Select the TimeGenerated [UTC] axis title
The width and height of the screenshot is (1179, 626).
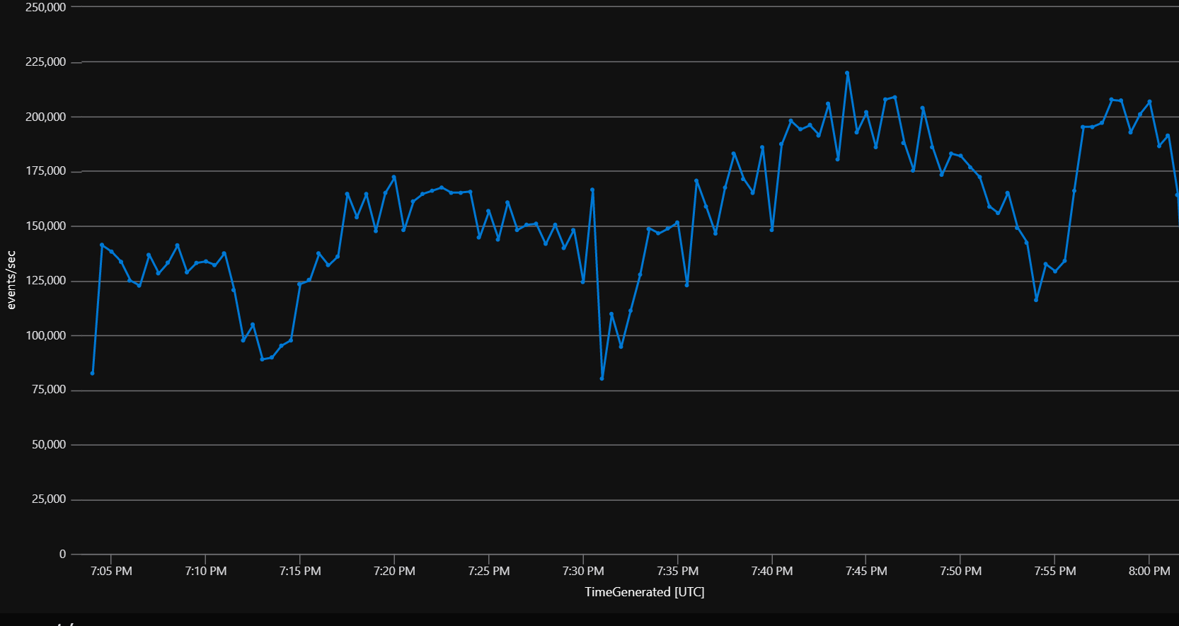[x=645, y=592]
